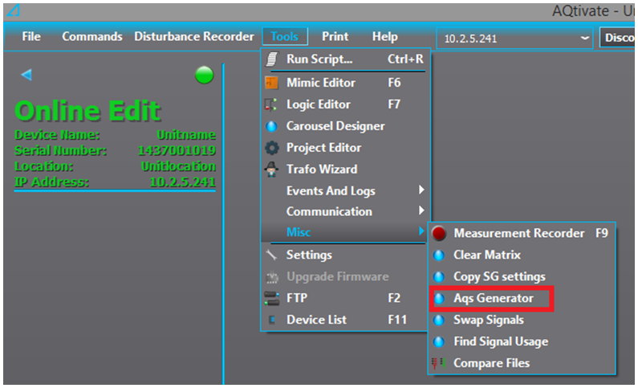Image resolution: width=638 pixels, height=388 pixels.
Task: Launch Project Editor menu entry
Action: [x=345, y=148]
